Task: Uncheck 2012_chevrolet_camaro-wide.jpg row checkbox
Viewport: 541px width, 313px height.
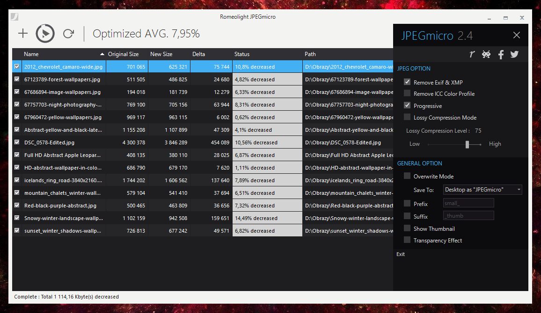Action: click(x=16, y=66)
